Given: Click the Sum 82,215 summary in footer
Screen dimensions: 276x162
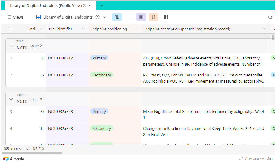Looking at the screenshot, I should point(35,149).
